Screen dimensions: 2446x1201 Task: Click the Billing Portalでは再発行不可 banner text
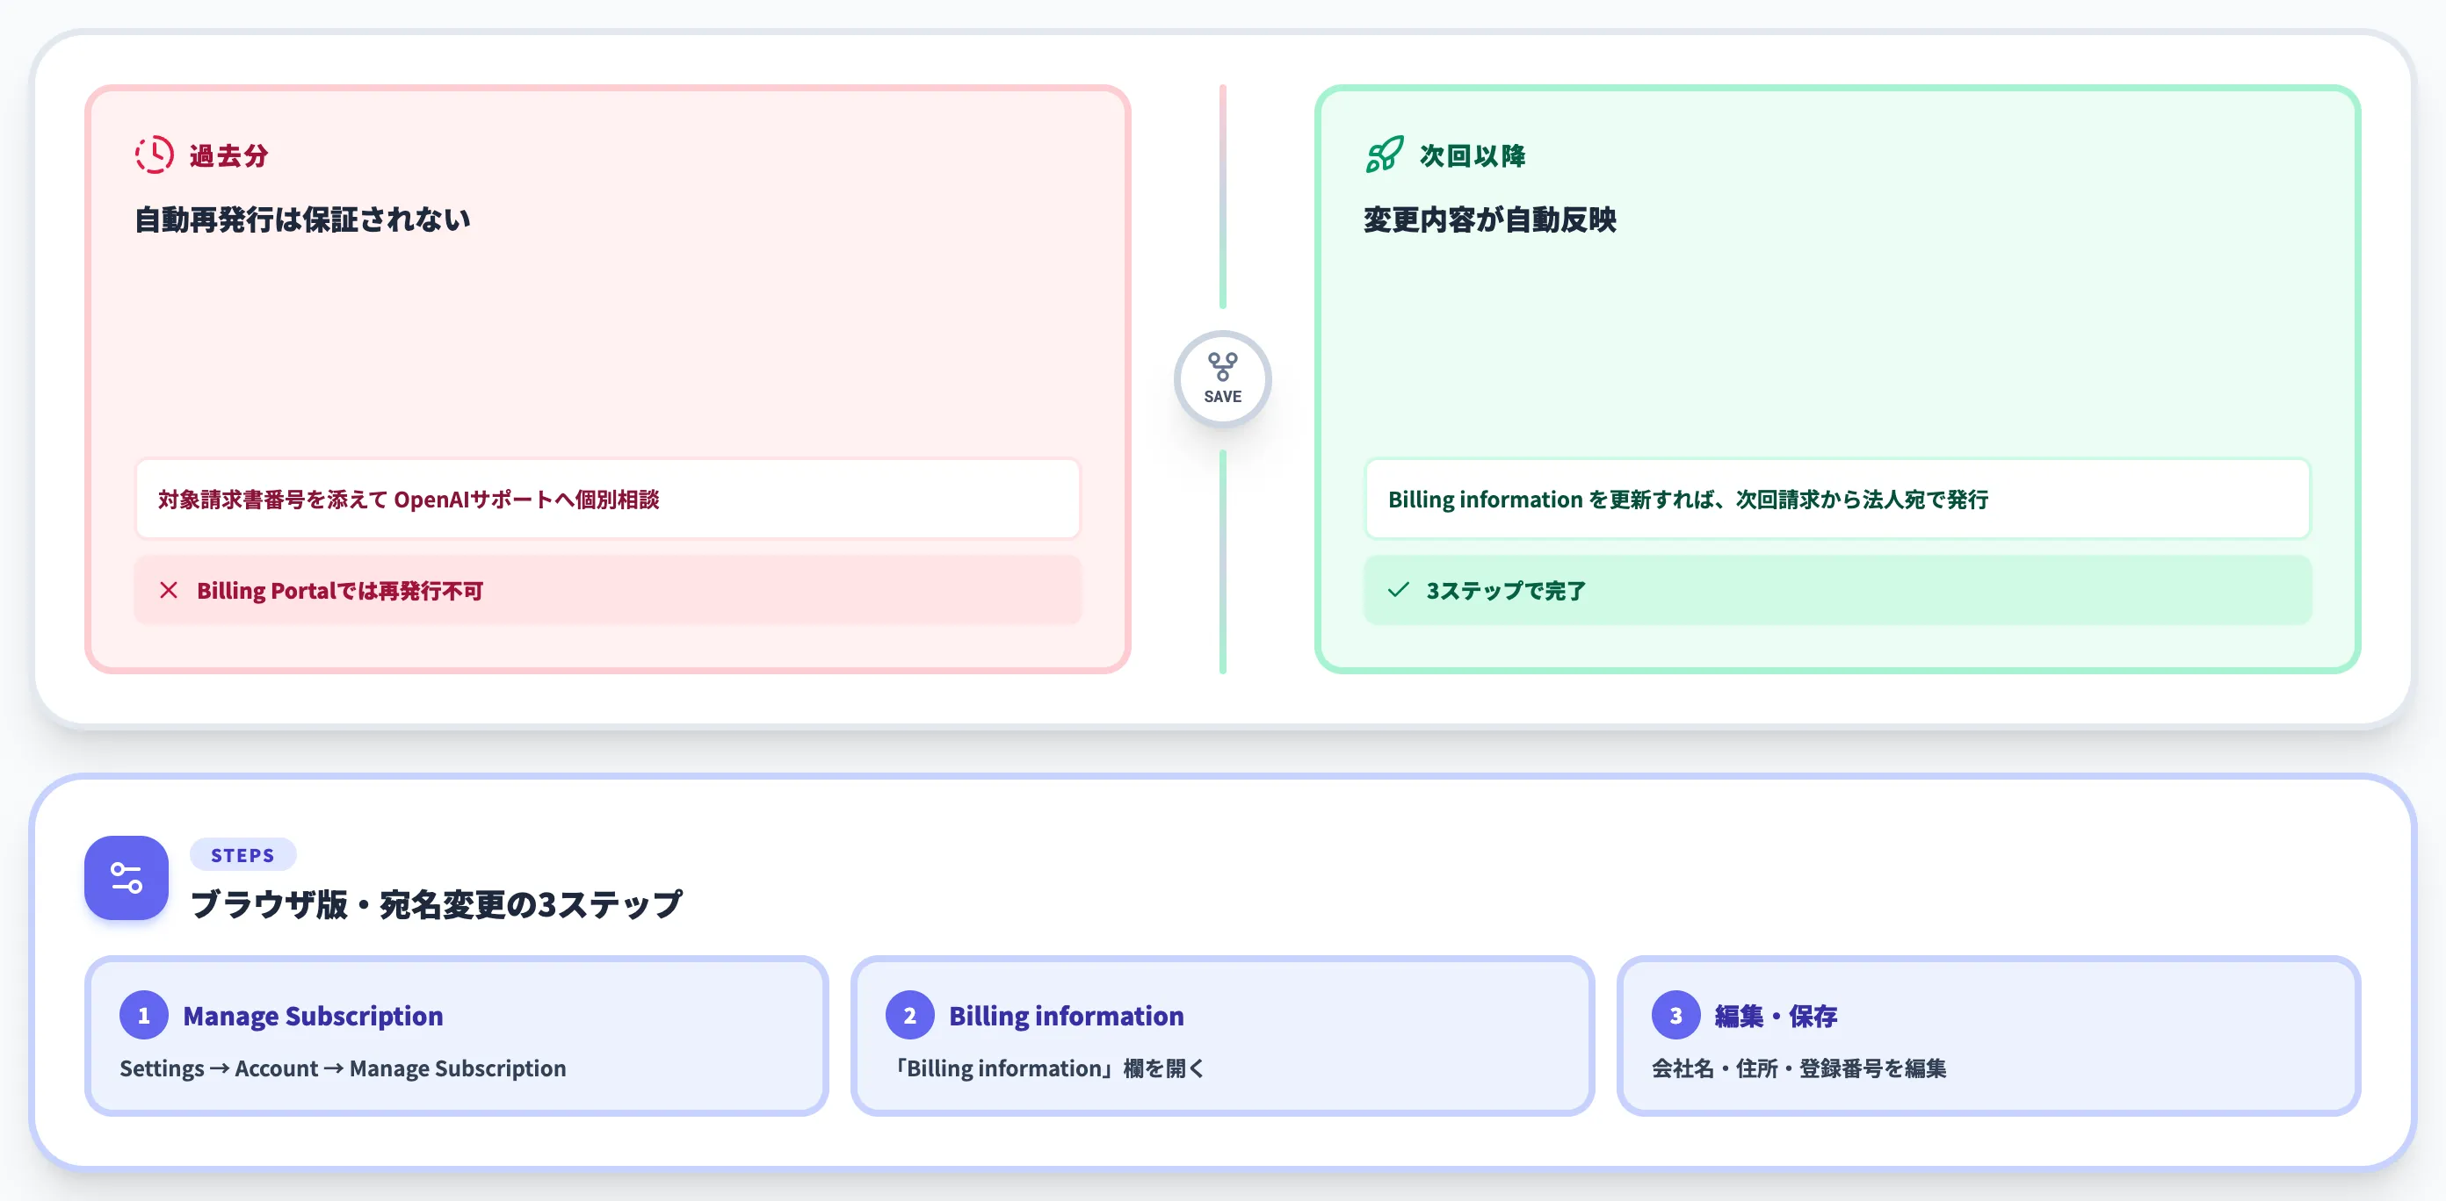pyautogui.click(x=340, y=591)
